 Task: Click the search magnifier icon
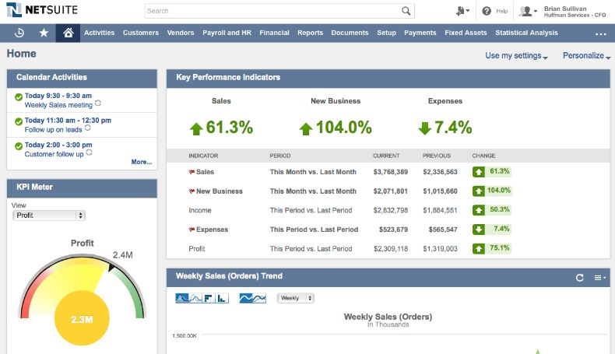[406, 11]
